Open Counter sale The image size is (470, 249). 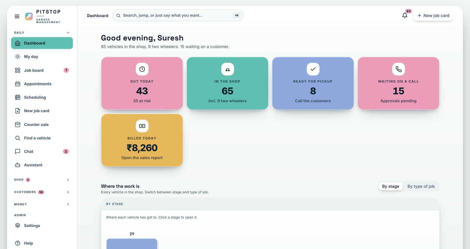coord(42,125)
